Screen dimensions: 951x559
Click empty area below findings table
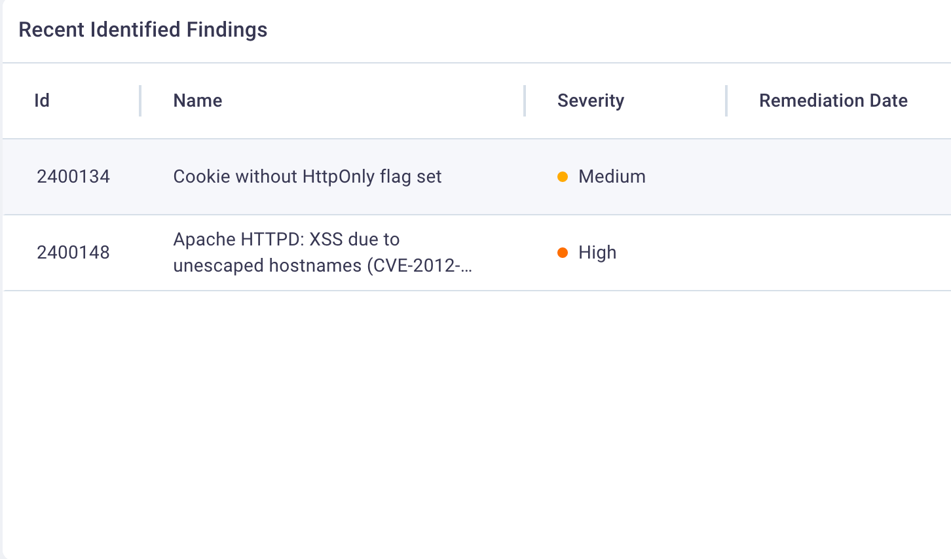477,424
